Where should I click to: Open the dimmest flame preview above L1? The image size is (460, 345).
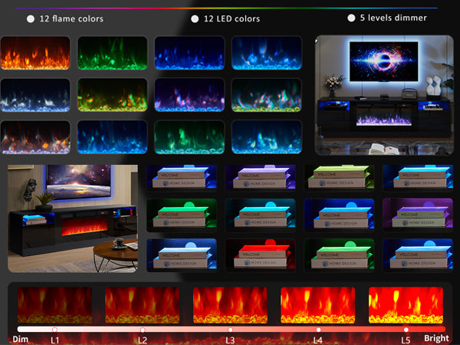54,304
